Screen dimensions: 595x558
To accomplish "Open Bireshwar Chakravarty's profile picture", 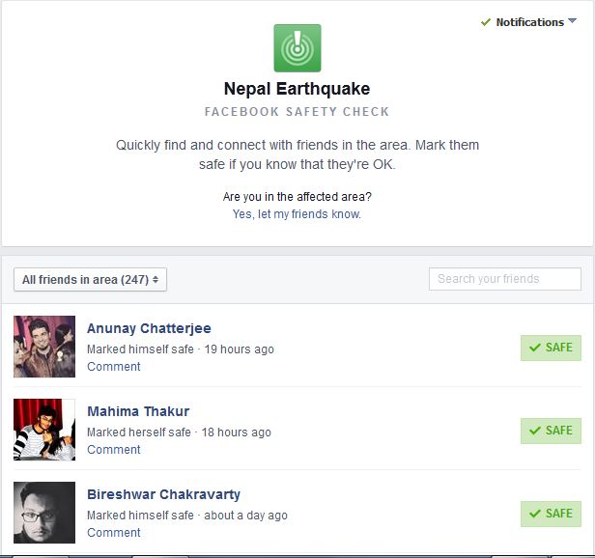I will [44, 513].
